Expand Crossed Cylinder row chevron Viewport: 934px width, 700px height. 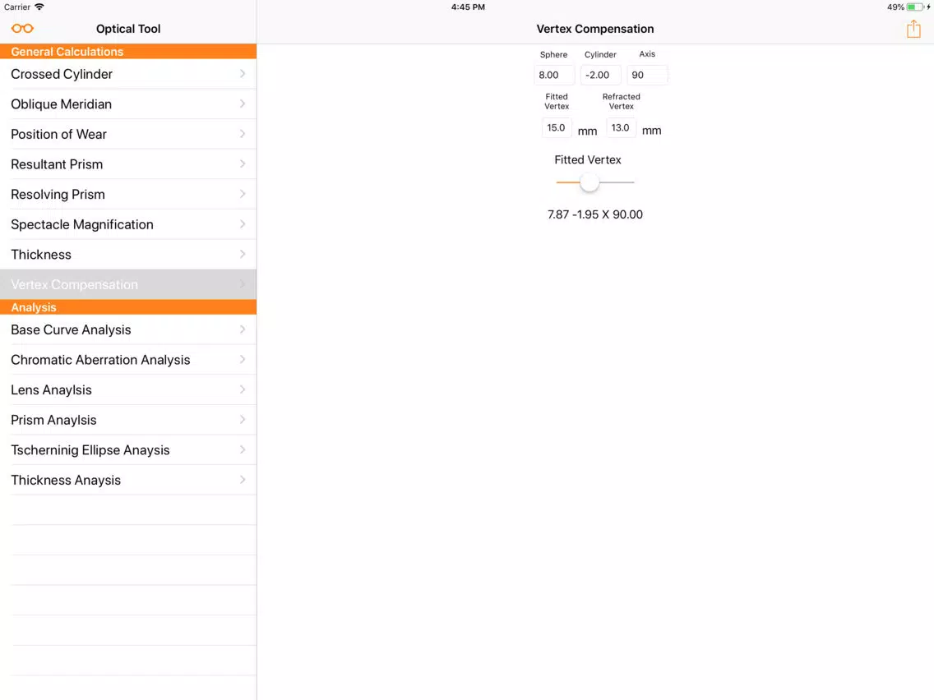click(243, 74)
